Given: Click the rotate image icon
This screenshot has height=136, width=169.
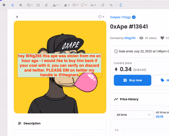Looking at the screenshot, I should [x=103, y=5].
